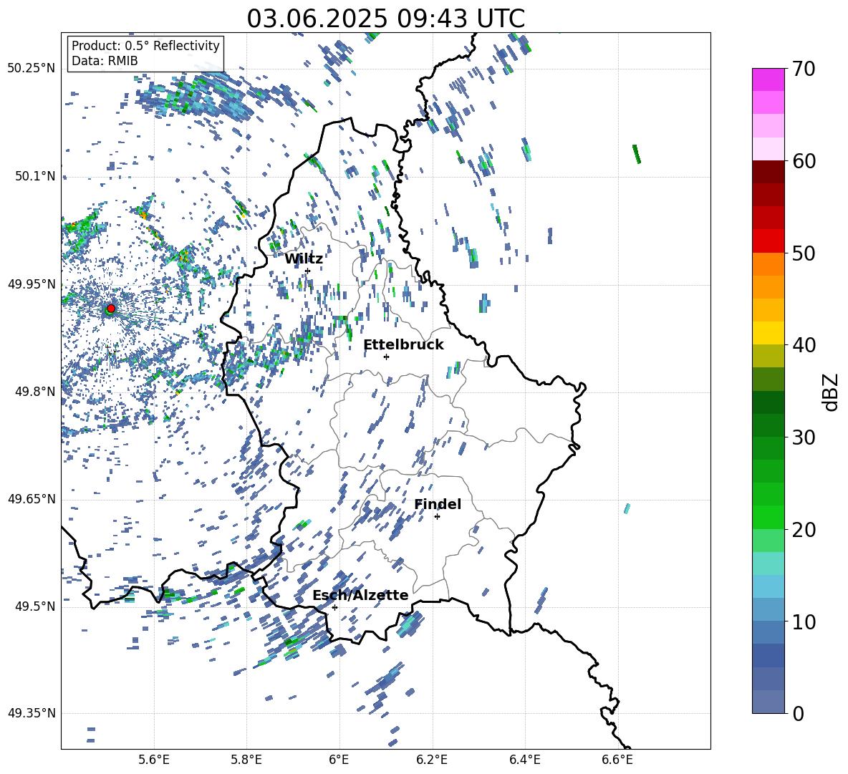Click the title timestamp 03.06.2025 09:43 UTC
Image resolution: width=848 pixels, height=774 pixels.
point(385,19)
